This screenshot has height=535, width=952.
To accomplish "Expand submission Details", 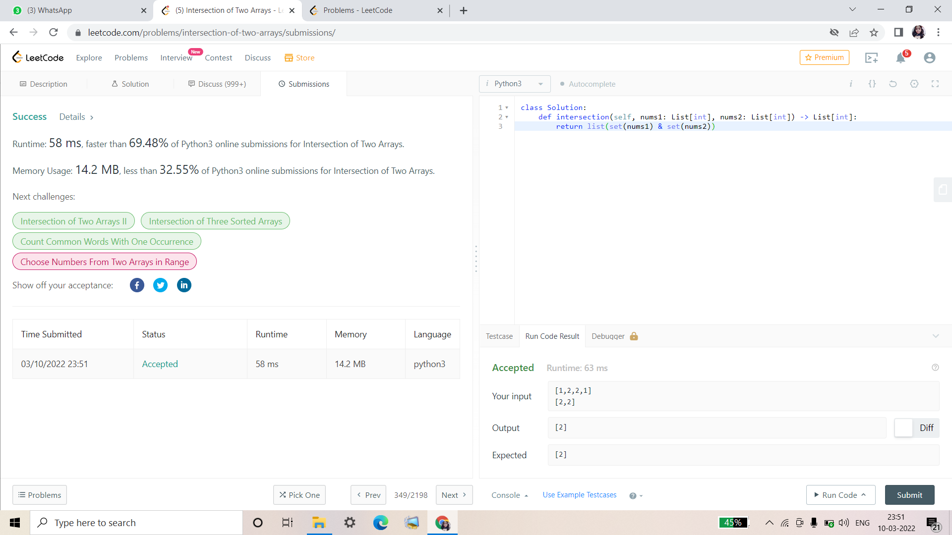I will (76, 117).
